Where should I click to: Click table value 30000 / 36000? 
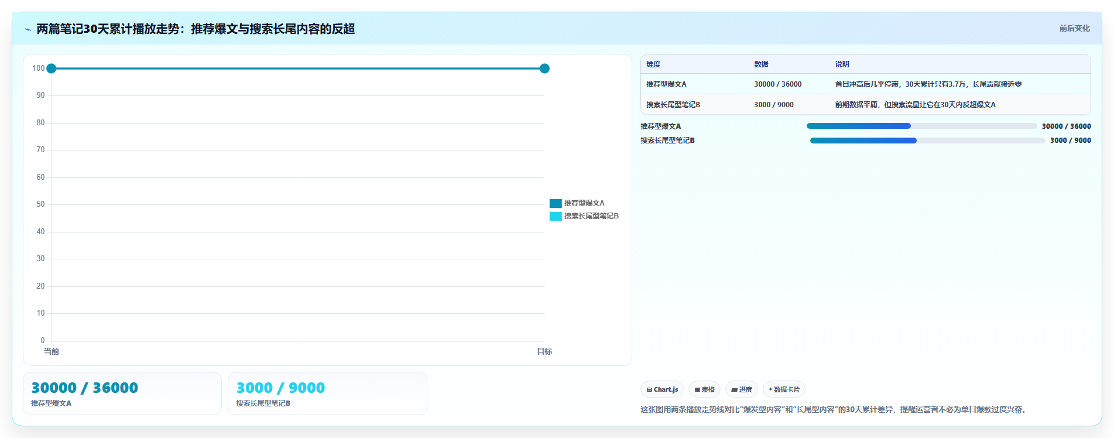click(777, 84)
